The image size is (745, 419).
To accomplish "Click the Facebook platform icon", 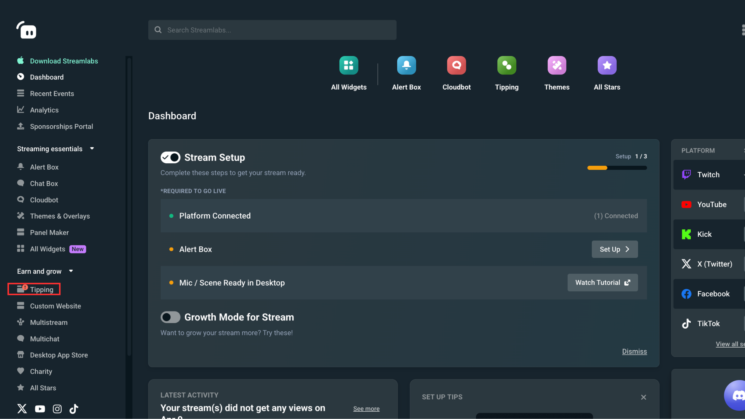I will point(686,294).
